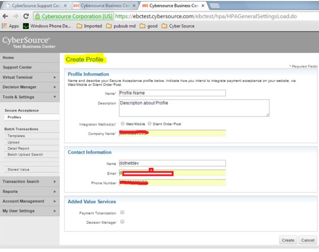Click the Create Profile page heading

(84, 59)
